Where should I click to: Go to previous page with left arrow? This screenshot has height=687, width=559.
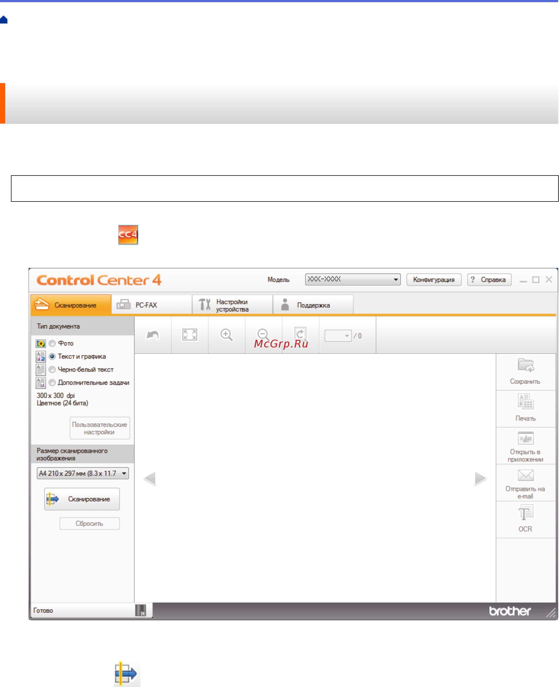tap(150, 479)
